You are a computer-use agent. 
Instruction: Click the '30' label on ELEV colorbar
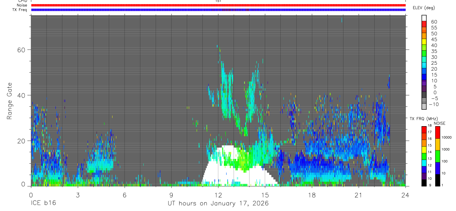click(x=434, y=57)
